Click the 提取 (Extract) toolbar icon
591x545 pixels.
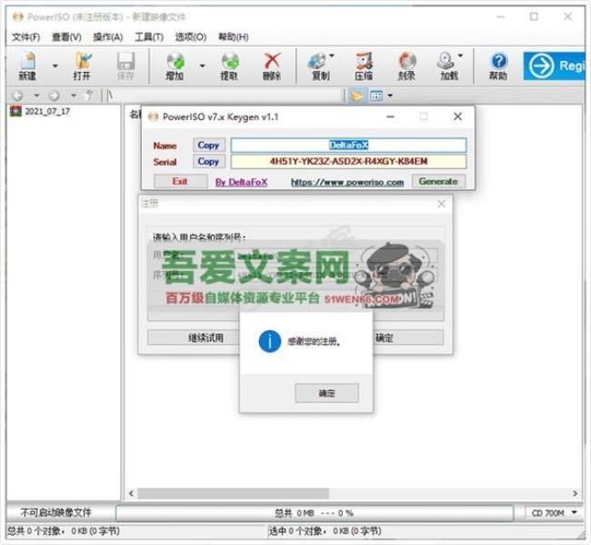[229, 66]
